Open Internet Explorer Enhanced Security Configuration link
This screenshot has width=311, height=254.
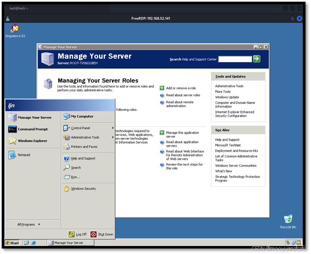tap(235, 114)
